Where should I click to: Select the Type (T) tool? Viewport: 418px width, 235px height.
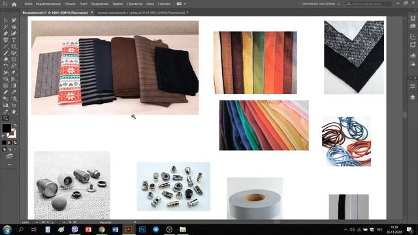(x=14, y=40)
